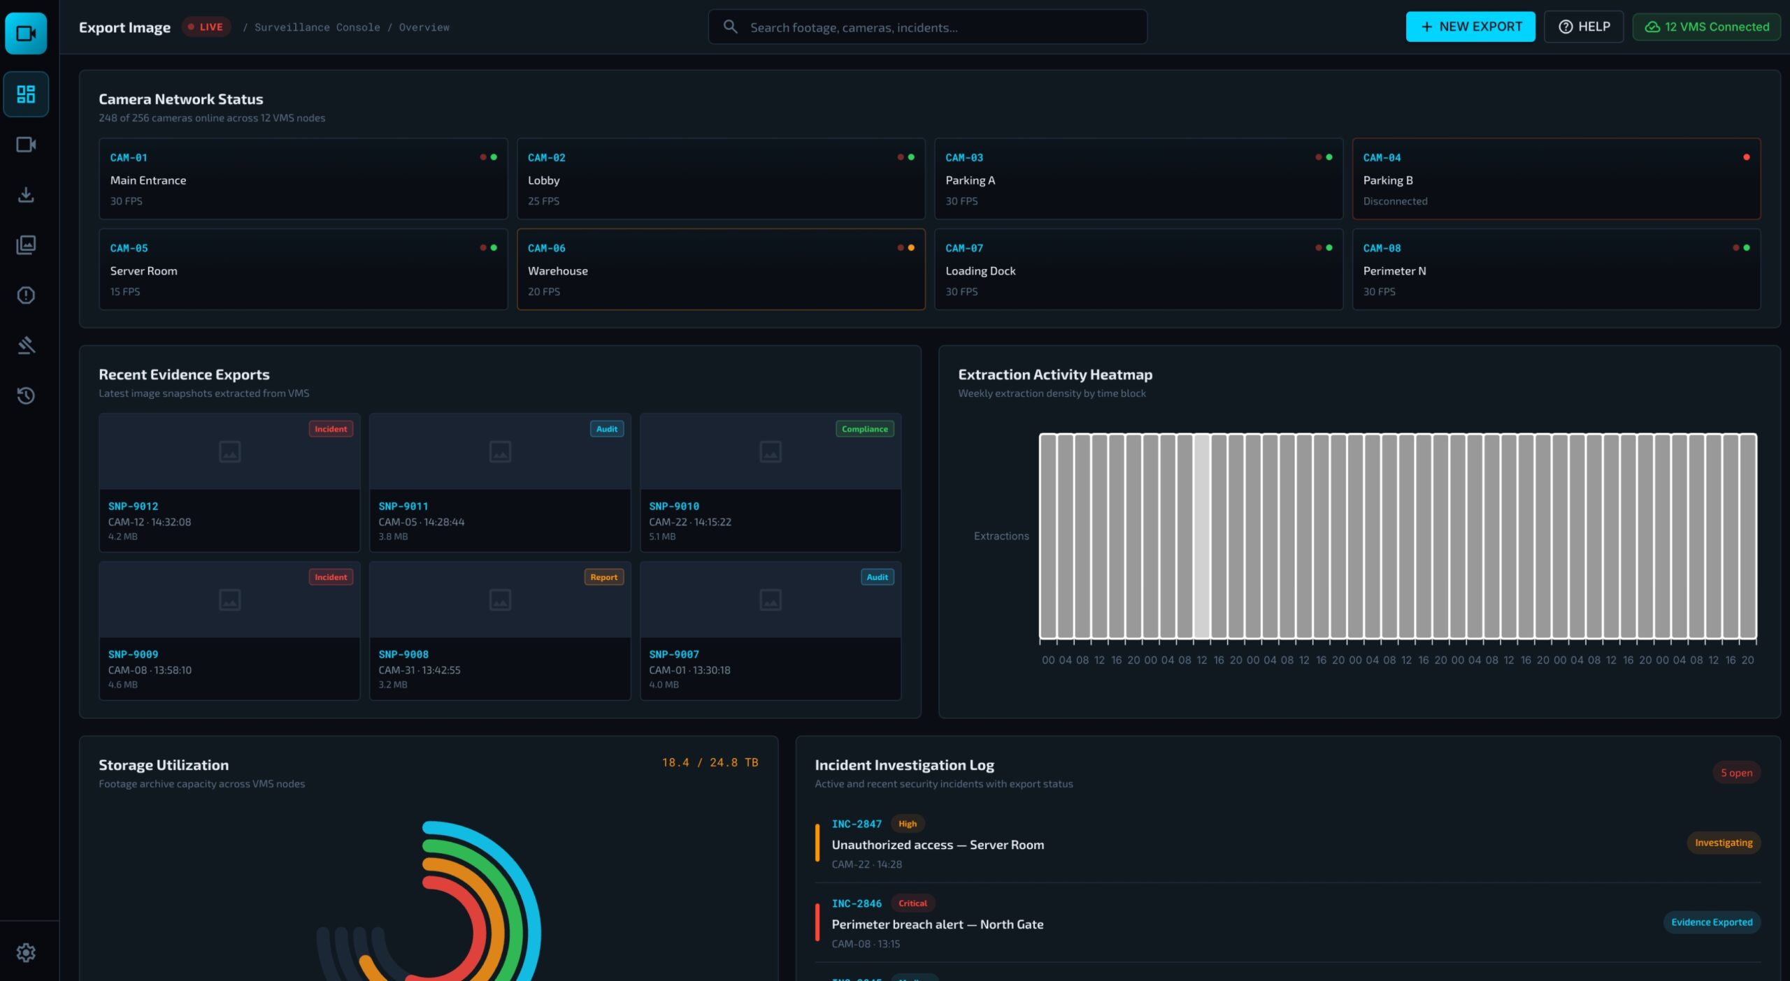Screen dimensions: 1790x981
Task: Open the dashboard overview sidebar icon
Action: point(26,94)
